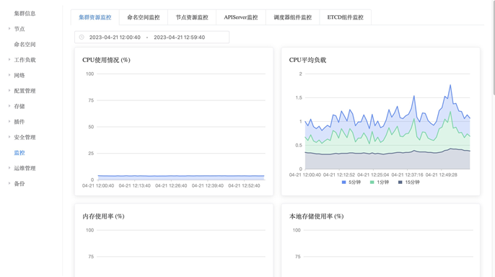The width and height of the screenshot is (495, 277).
Task: Expand the 网络 sidebar menu
Action: tap(19, 76)
